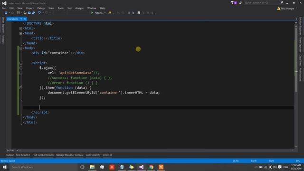The height and width of the screenshot is (171, 304).
Task: Collapse the body element outline toggle
Action: pyautogui.click(x=21, y=48)
